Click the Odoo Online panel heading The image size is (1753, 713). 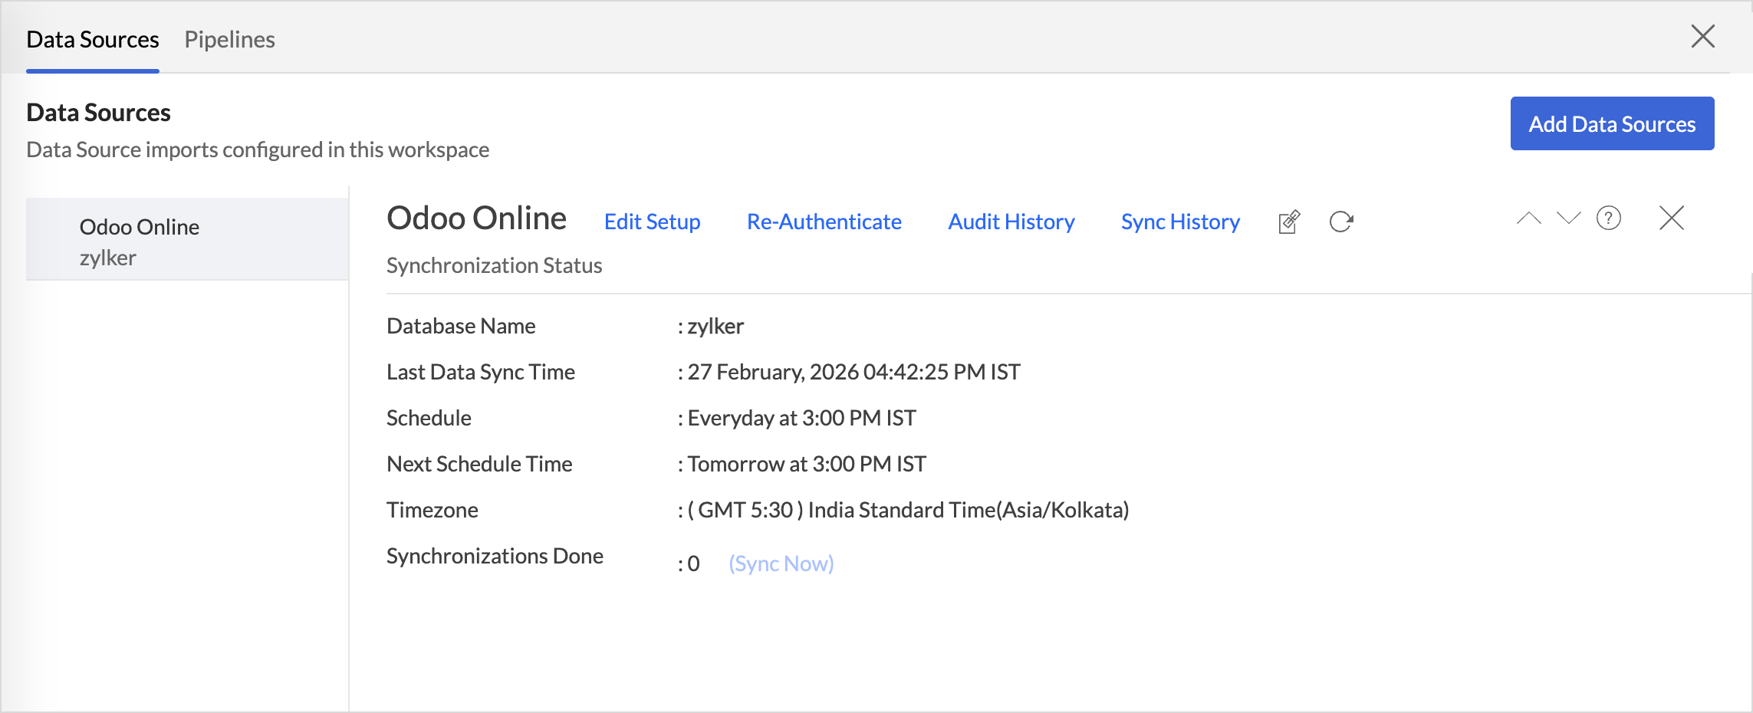tap(476, 219)
